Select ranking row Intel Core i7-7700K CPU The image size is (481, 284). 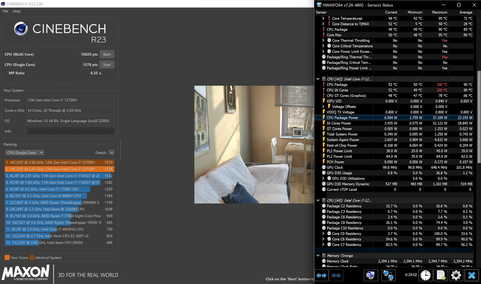(59, 189)
